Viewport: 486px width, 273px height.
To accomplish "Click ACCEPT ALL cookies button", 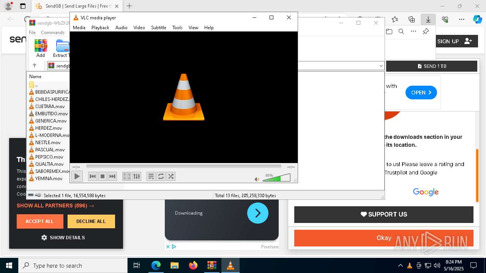I will [40, 221].
